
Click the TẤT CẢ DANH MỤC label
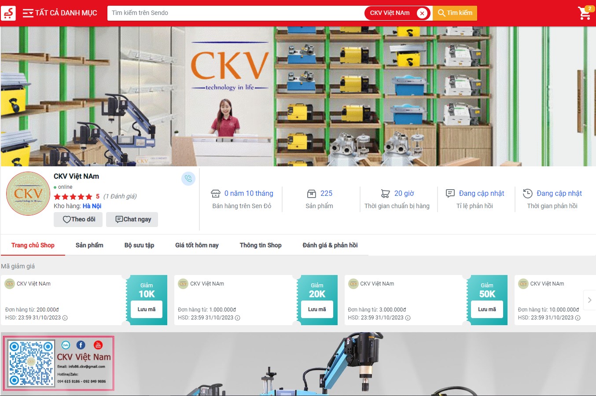(x=66, y=13)
